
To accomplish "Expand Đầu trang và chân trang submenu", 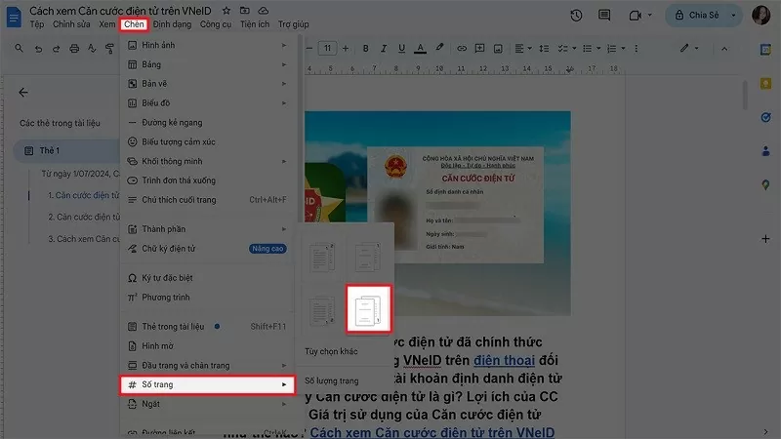I will [207, 365].
